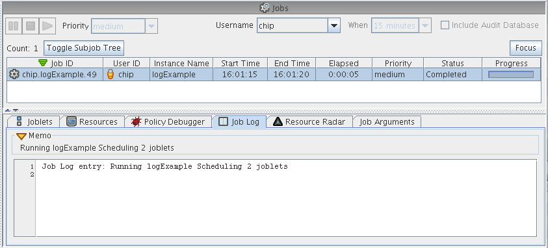The width and height of the screenshot is (548, 248).
Task: Sort jobs by Status column header
Action: coord(452,63)
